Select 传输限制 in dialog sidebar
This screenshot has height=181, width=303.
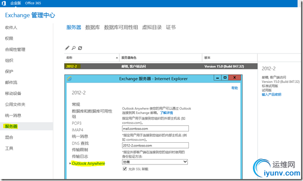point(80,150)
